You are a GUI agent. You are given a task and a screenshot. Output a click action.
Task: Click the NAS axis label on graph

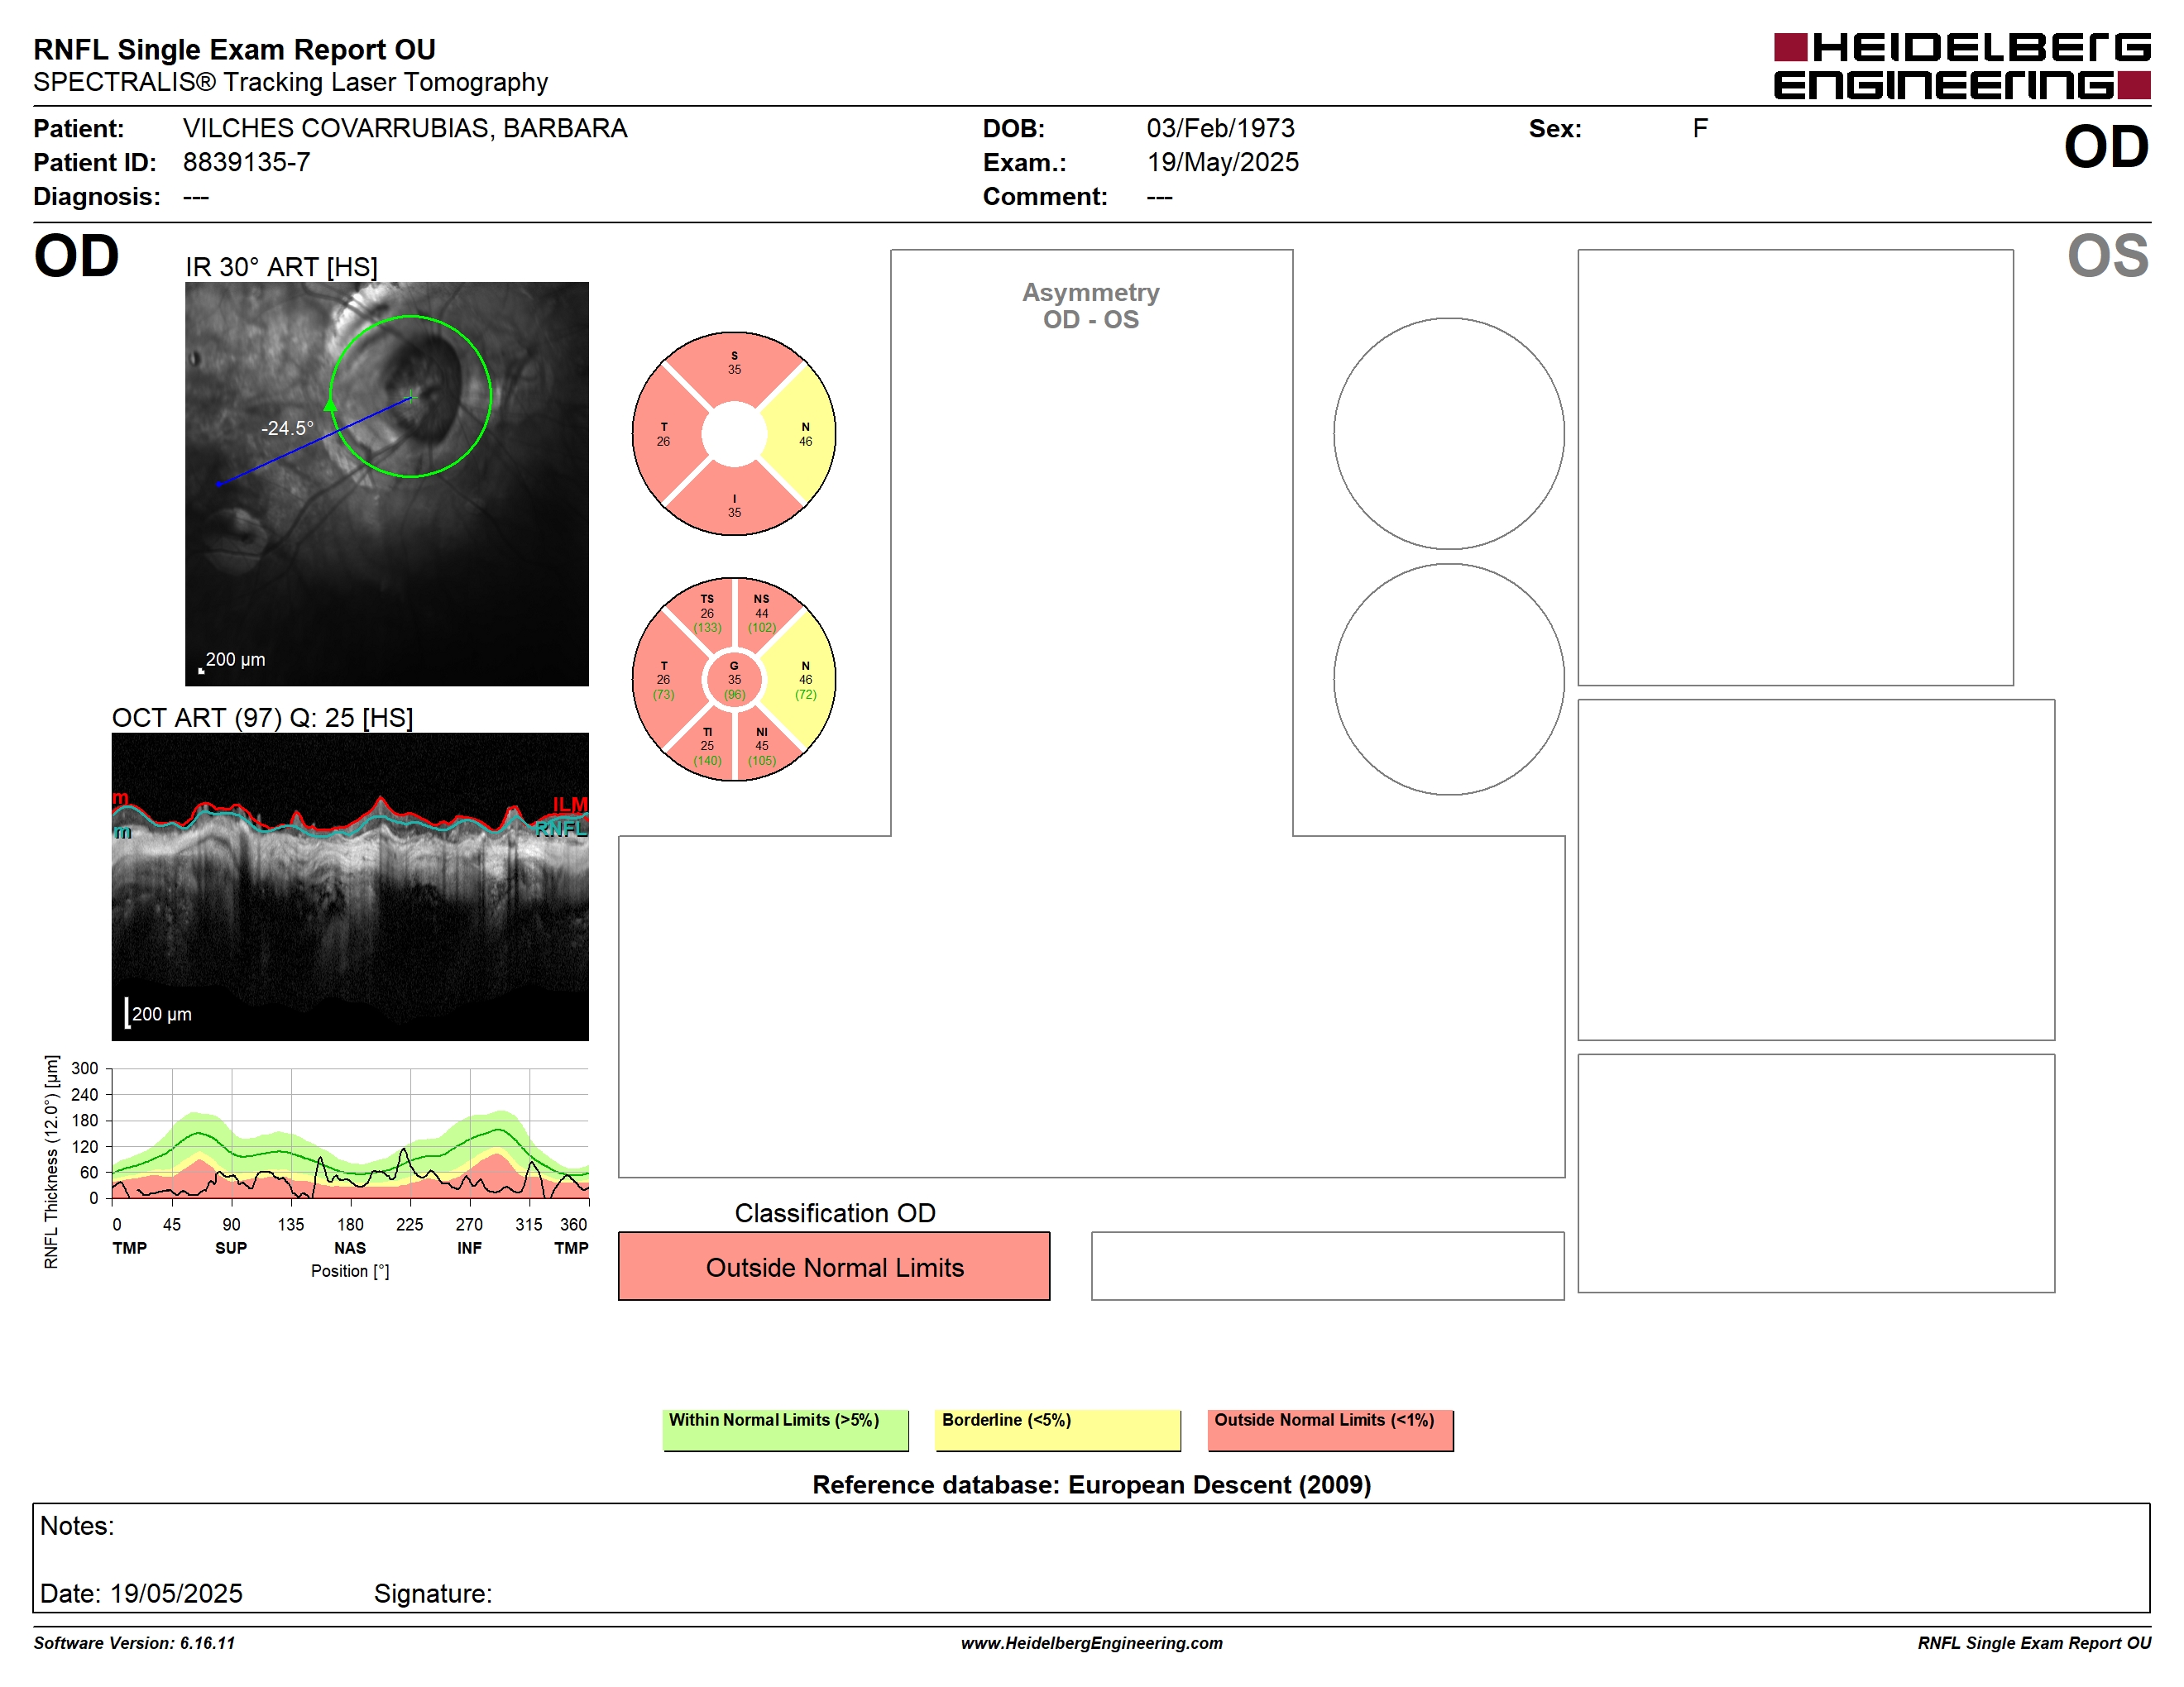coord(350,1247)
